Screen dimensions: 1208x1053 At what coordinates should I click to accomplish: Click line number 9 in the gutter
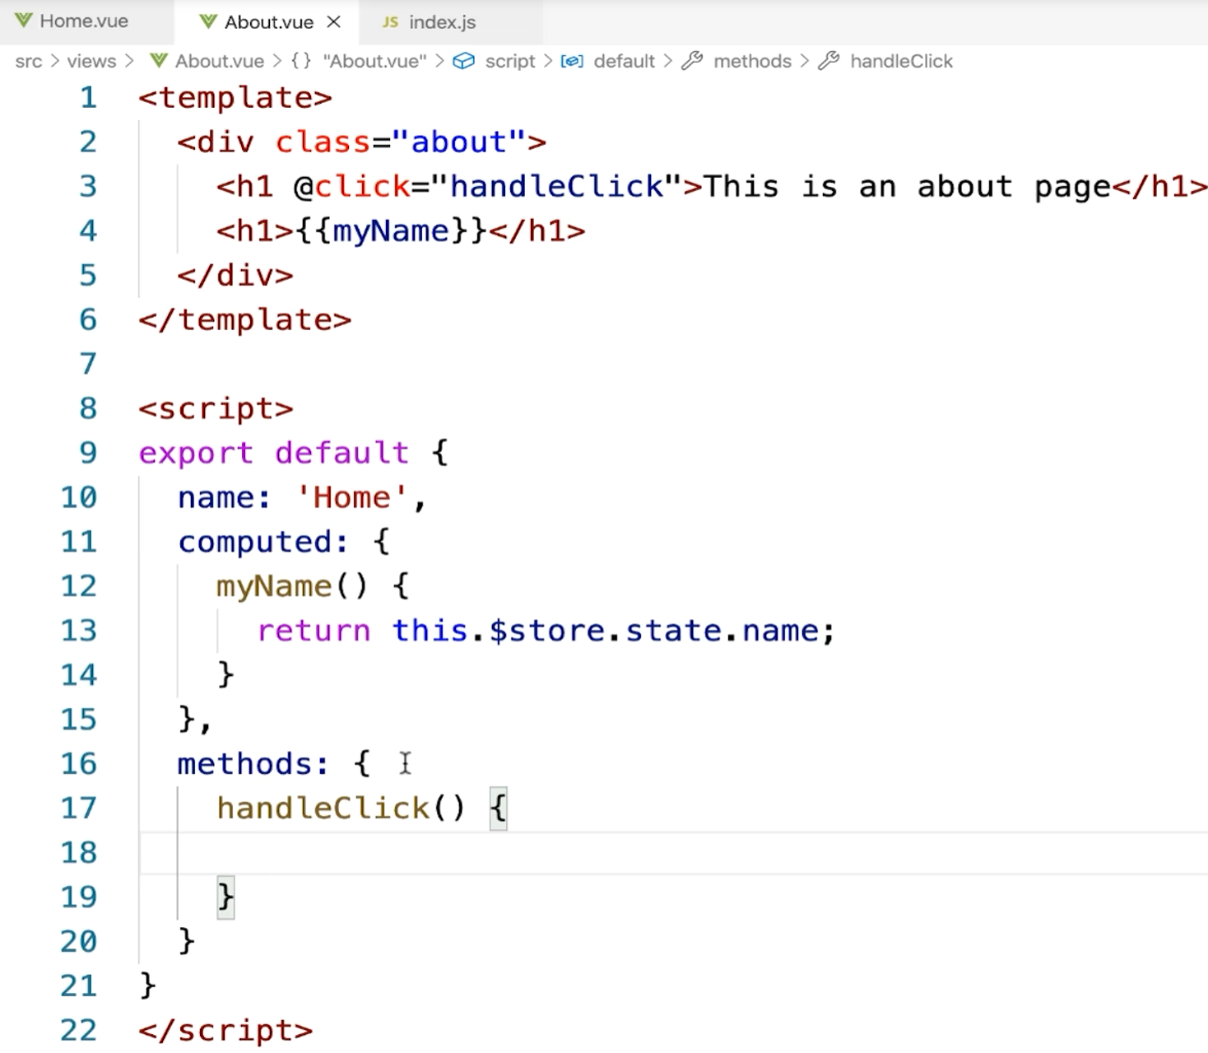tap(88, 453)
